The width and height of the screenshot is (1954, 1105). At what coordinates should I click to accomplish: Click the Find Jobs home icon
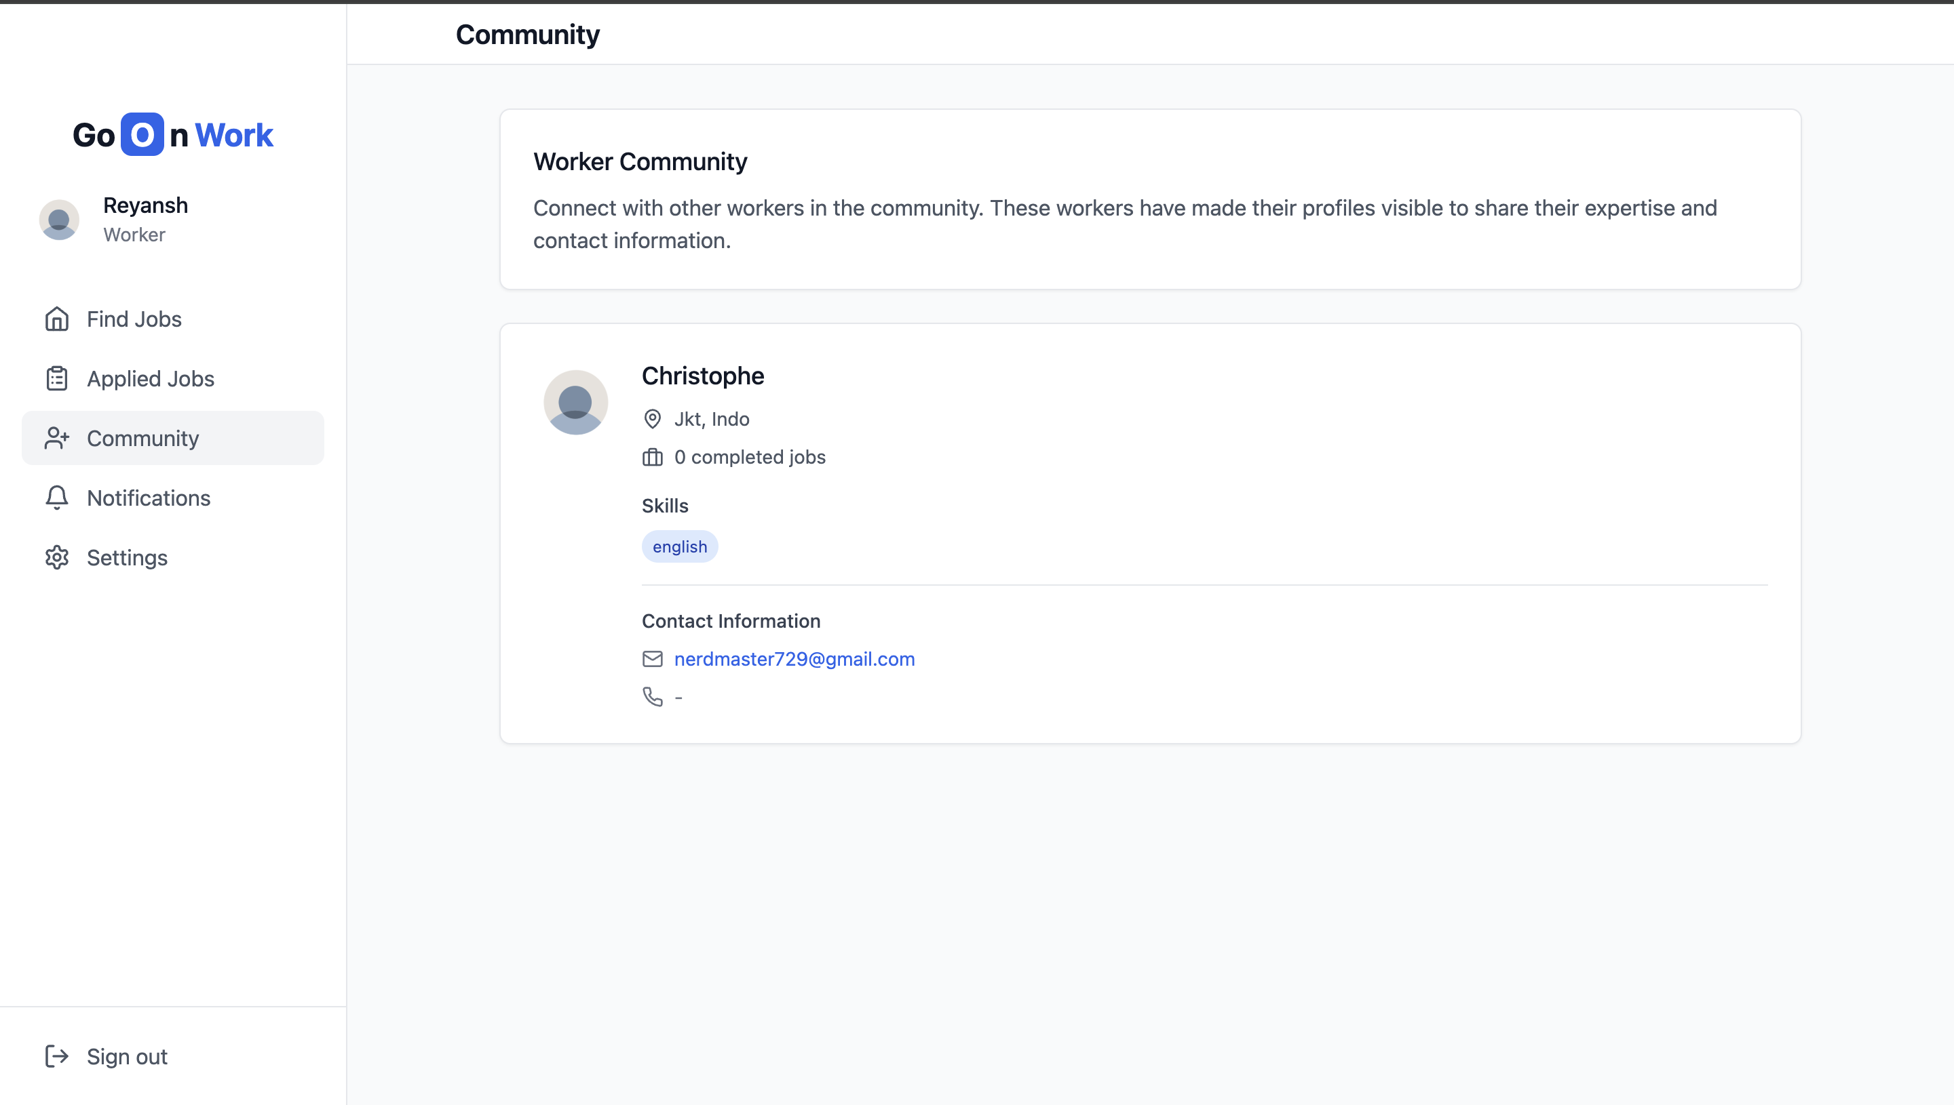[57, 319]
